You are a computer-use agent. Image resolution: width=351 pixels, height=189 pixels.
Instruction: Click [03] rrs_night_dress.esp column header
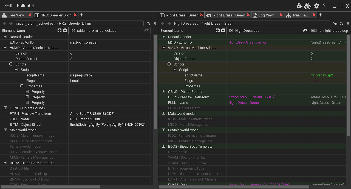[x=329, y=30]
